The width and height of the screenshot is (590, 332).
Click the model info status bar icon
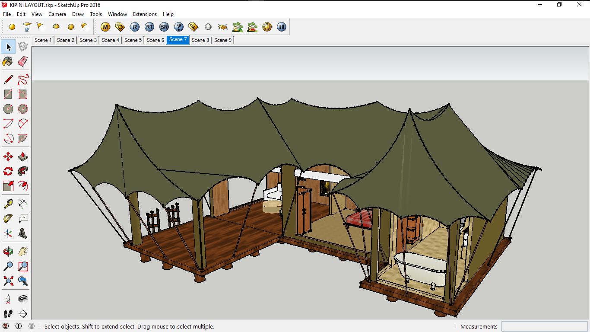pyautogui.click(x=19, y=326)
